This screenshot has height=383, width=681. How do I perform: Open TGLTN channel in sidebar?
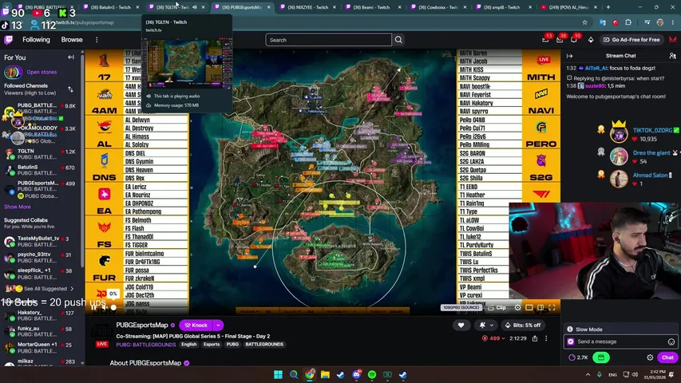click(41, 154)
